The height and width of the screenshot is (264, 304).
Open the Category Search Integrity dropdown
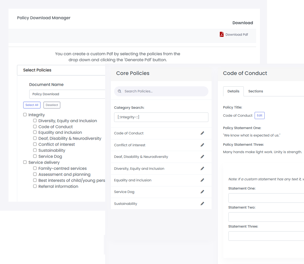pyautogui.click(x=161, y=117)
